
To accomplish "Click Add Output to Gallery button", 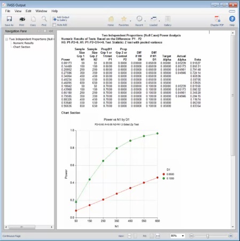I will click(x=61, y=19).
